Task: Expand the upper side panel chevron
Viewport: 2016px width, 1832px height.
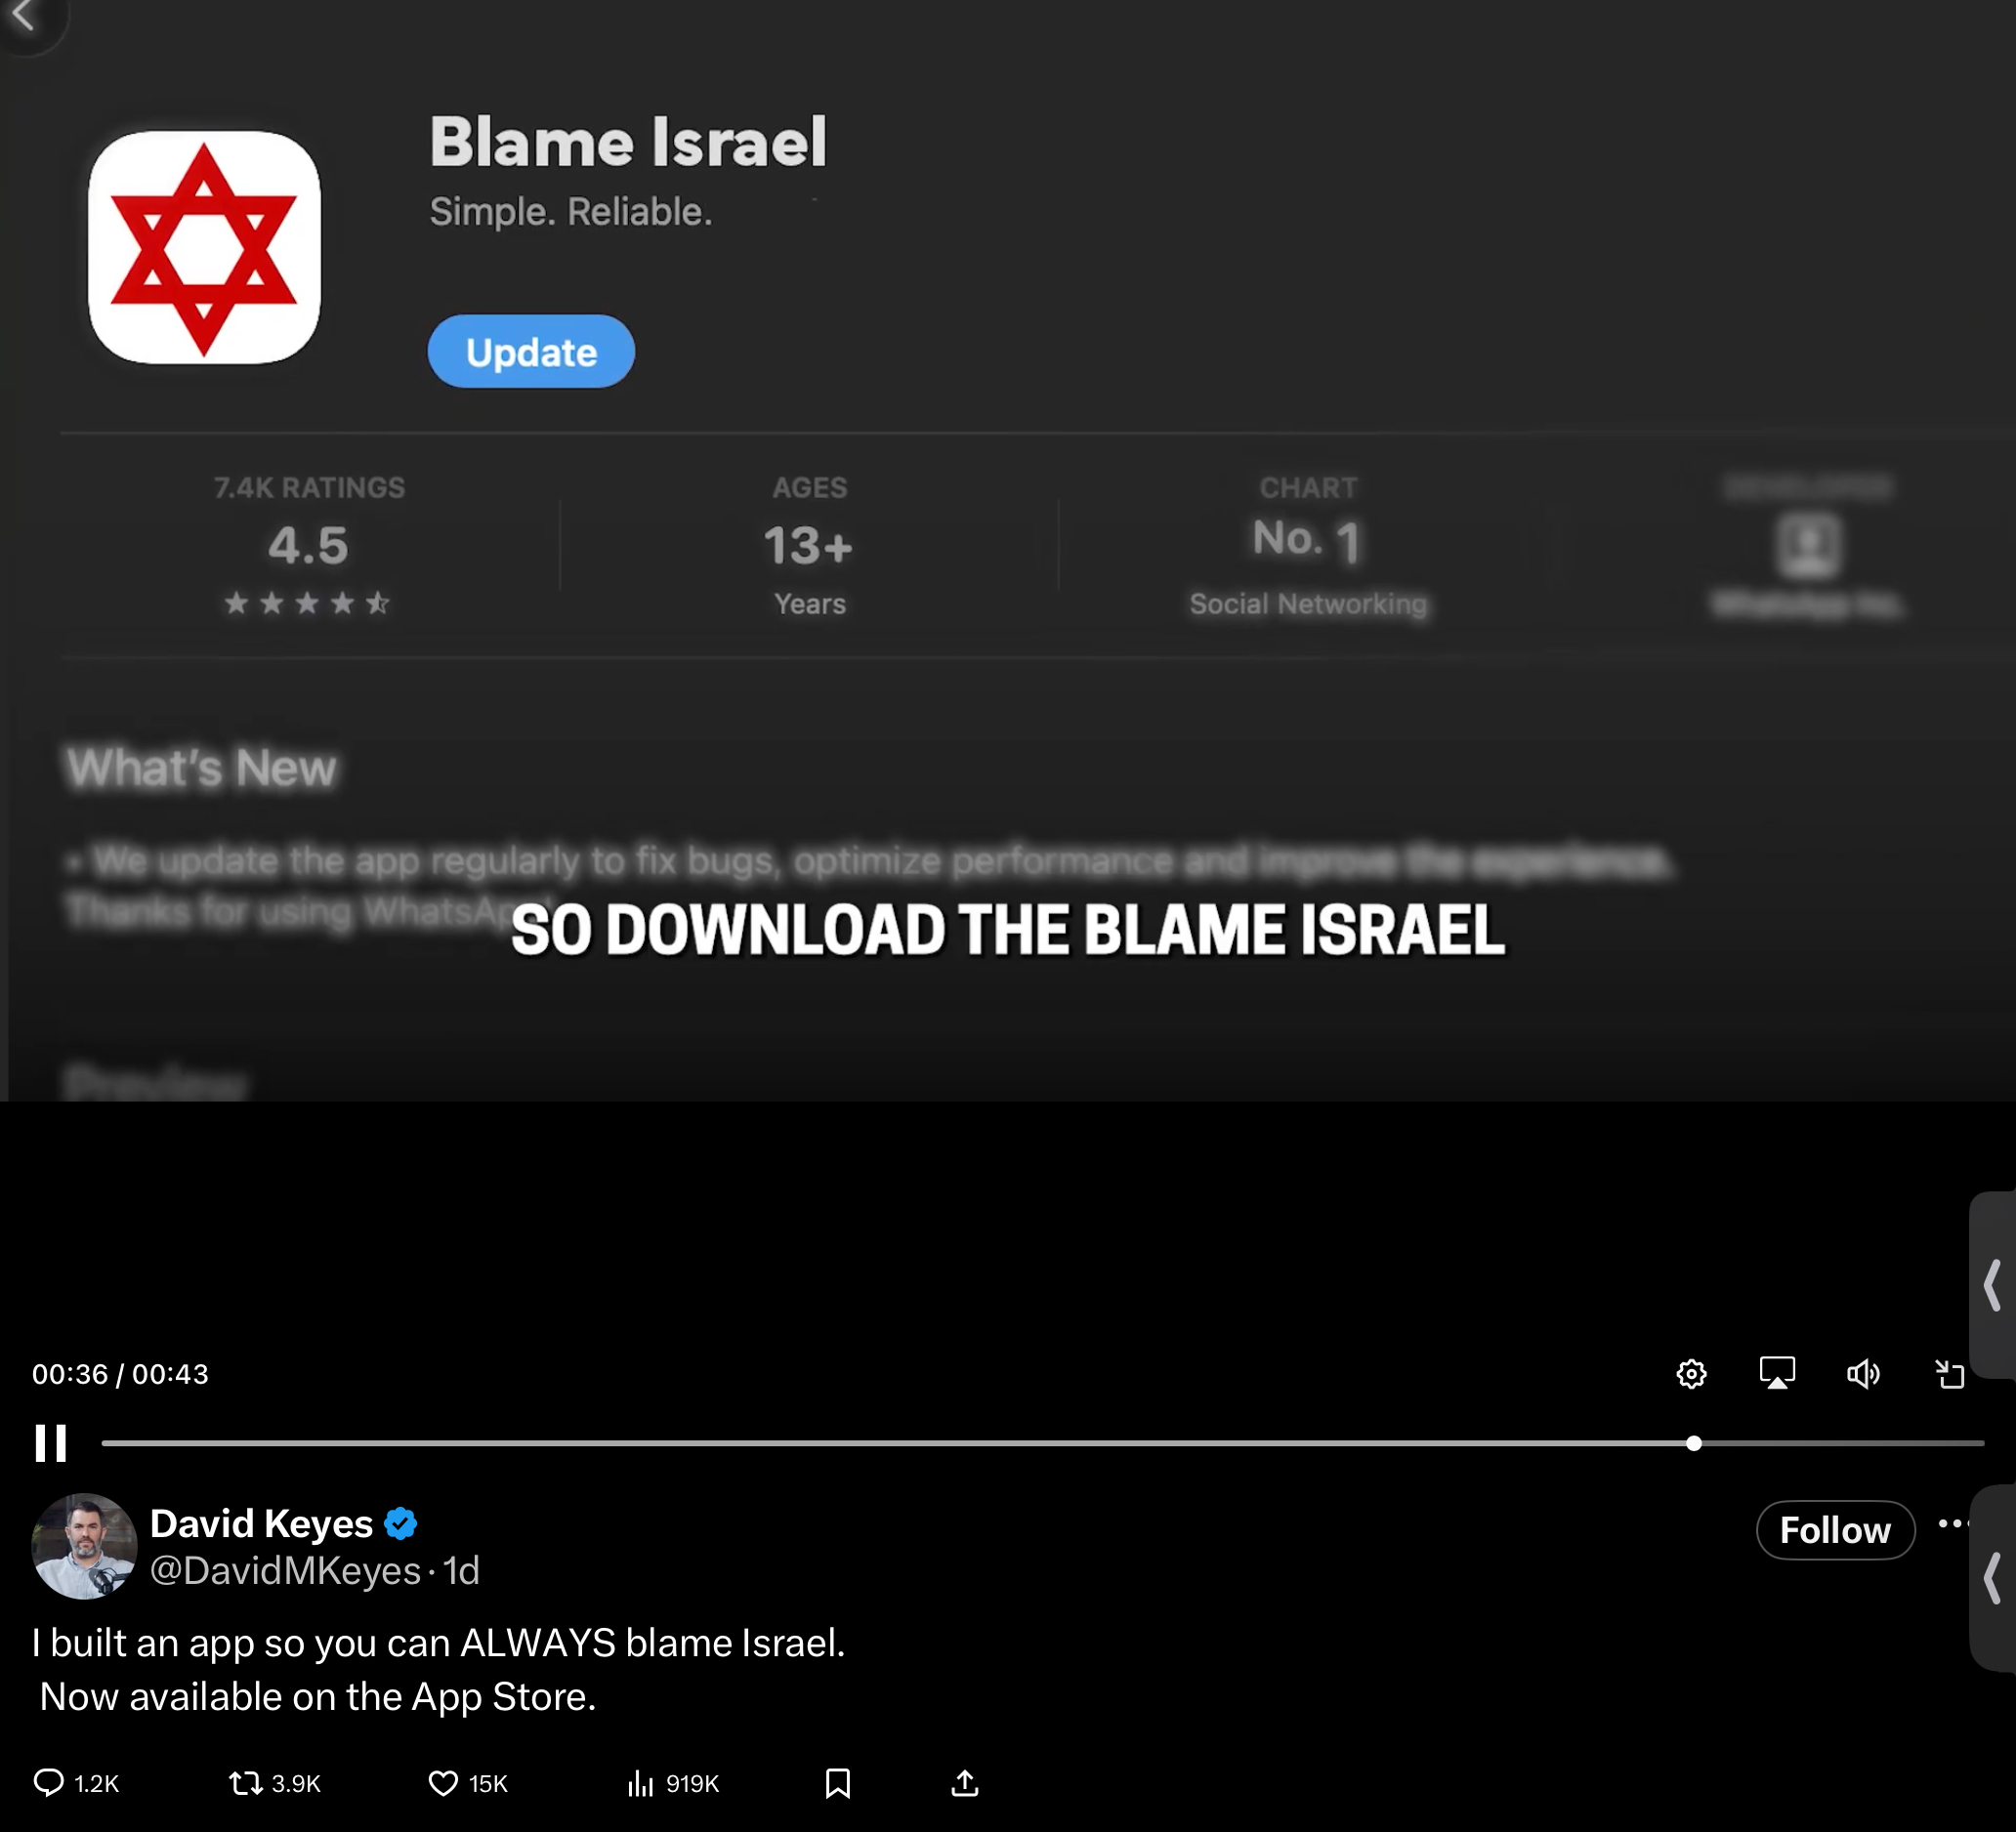Action: pos(1992,1285)
